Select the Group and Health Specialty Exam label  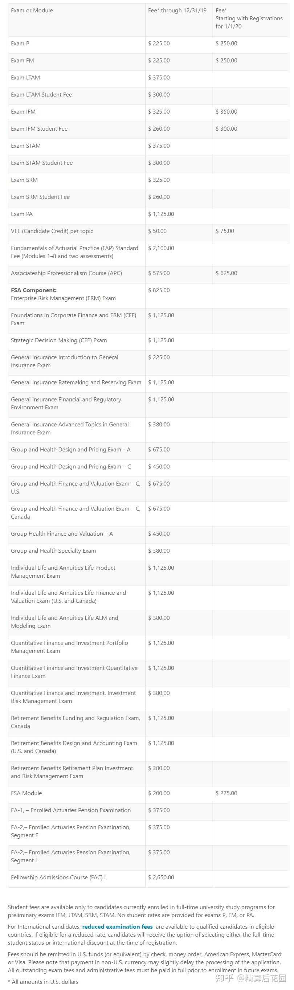pyautogui.click(x=53, y=551)
